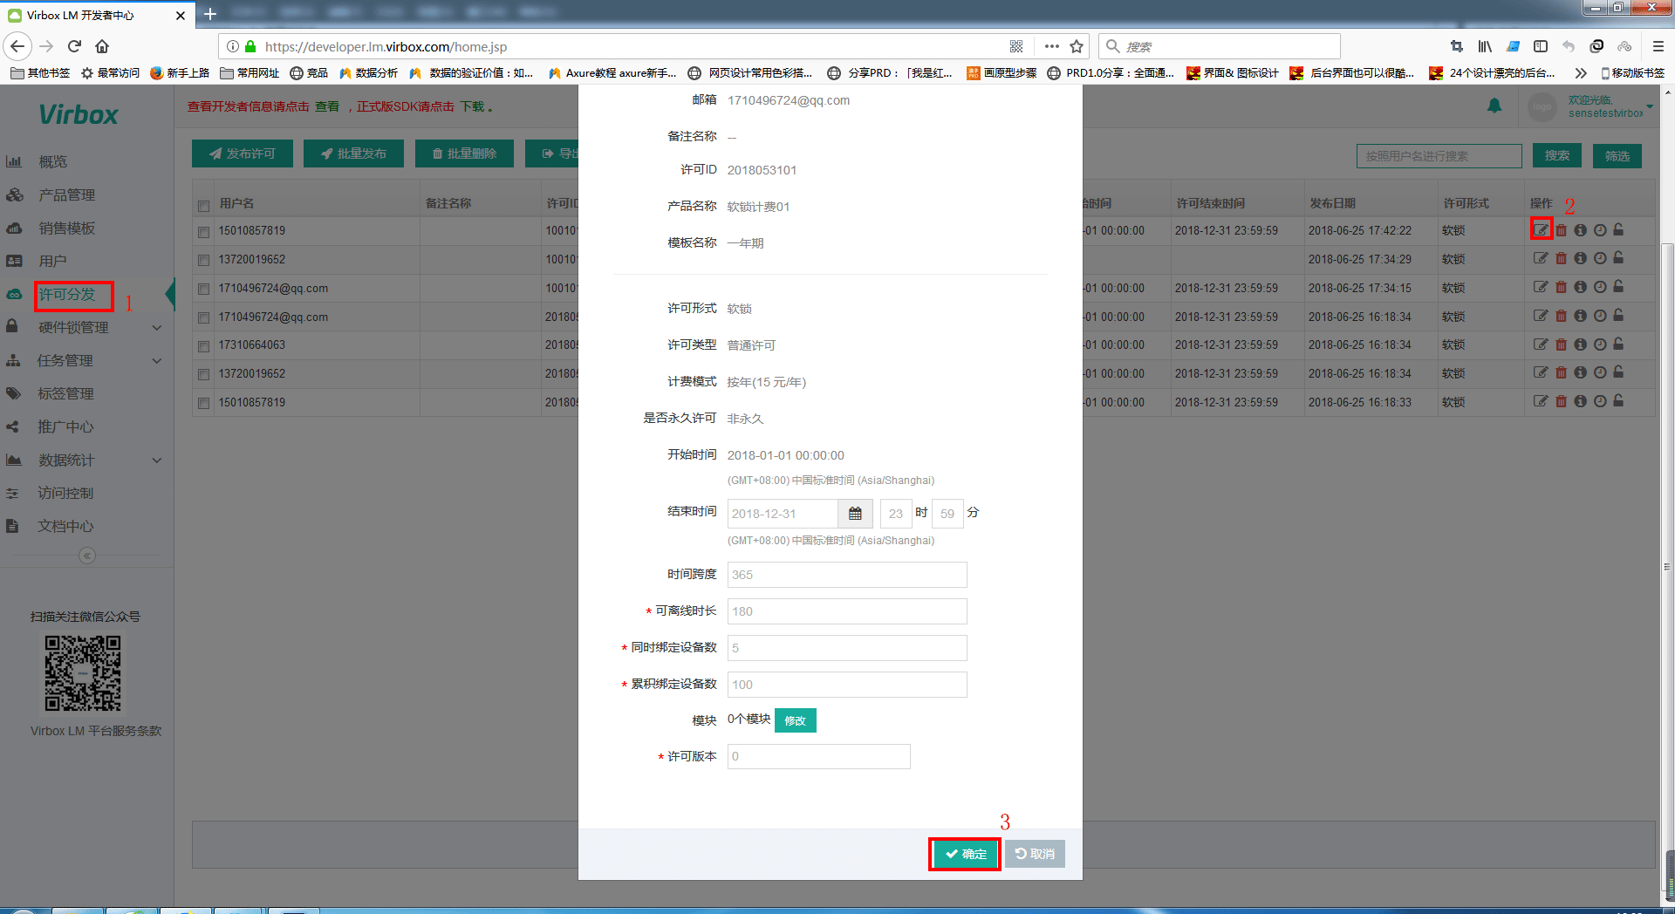The width and height of the screenshot is (1675, 914).
Task: Click the username search field
Action: tap(1439, 156)
